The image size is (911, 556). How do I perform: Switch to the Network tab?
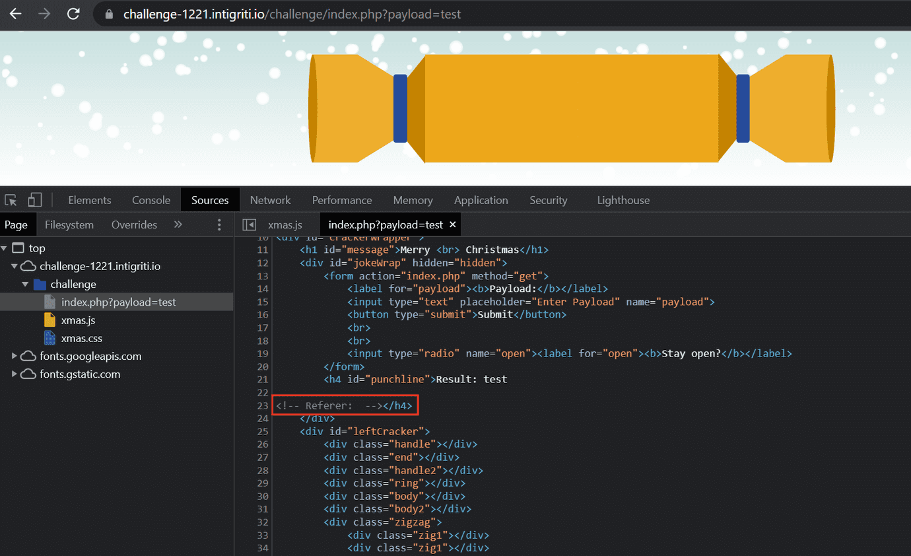(270, 200)
